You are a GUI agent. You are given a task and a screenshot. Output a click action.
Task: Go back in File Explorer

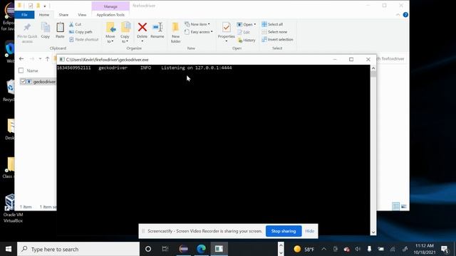[21, 58]
